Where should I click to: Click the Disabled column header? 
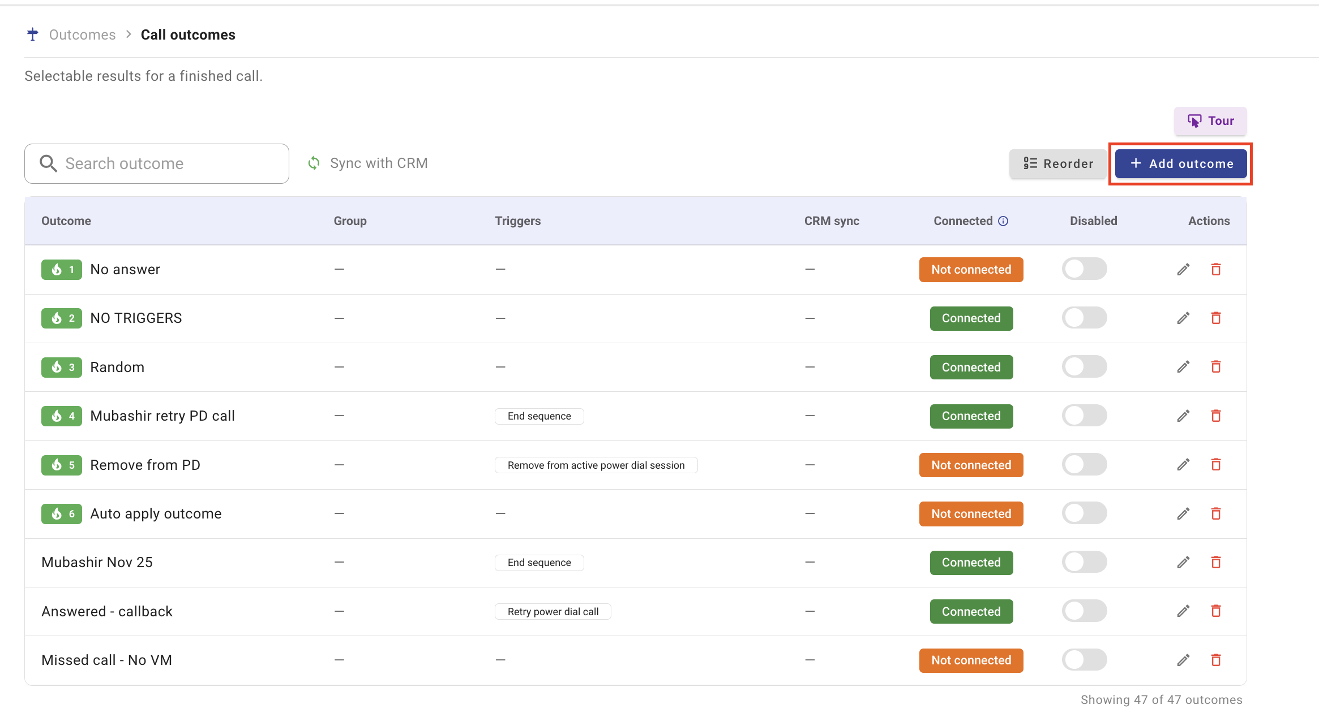pos(1094,221)
